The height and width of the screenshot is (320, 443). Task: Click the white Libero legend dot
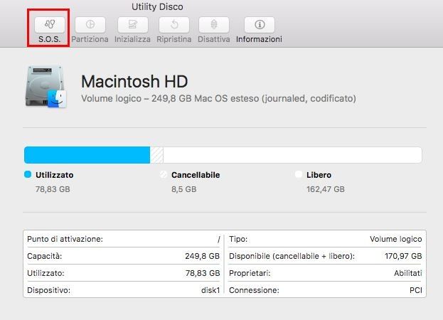click(299, 174)
